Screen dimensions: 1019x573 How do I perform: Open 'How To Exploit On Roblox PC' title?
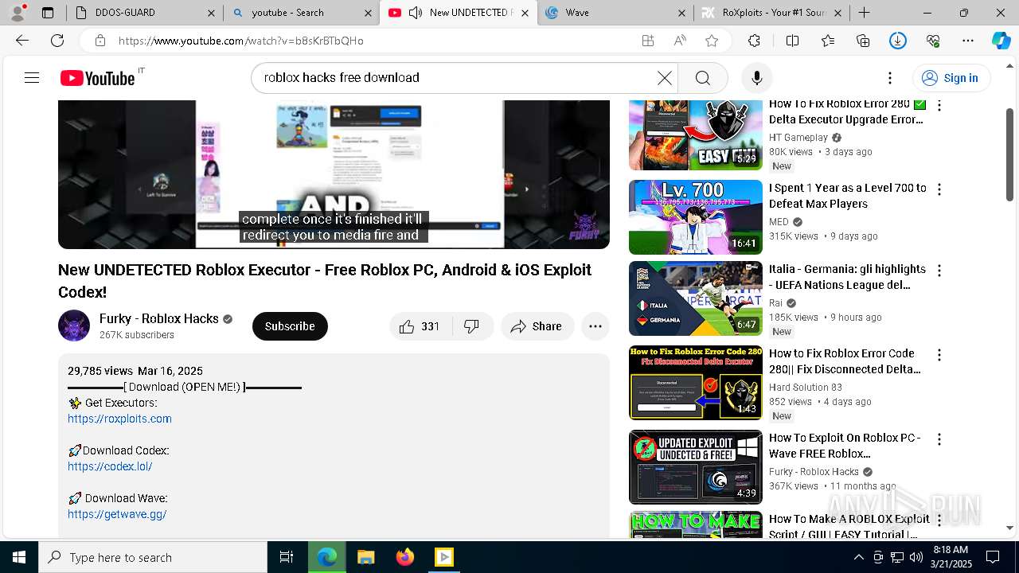tap(845, 446)
